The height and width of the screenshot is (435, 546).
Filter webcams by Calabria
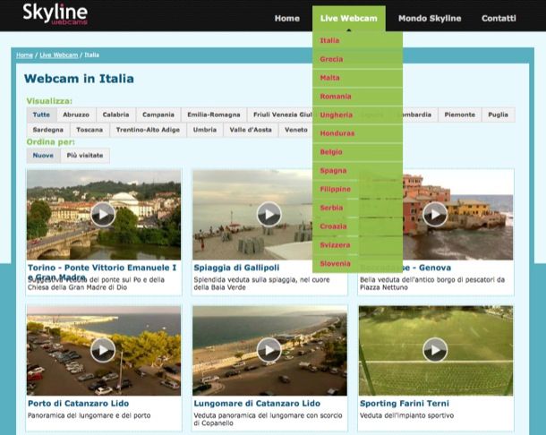[115, 115]
